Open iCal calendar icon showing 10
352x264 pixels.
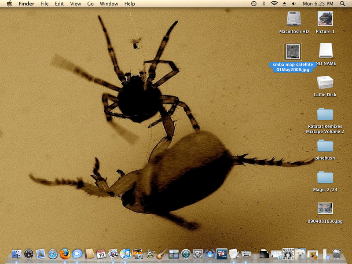point(101,254)
